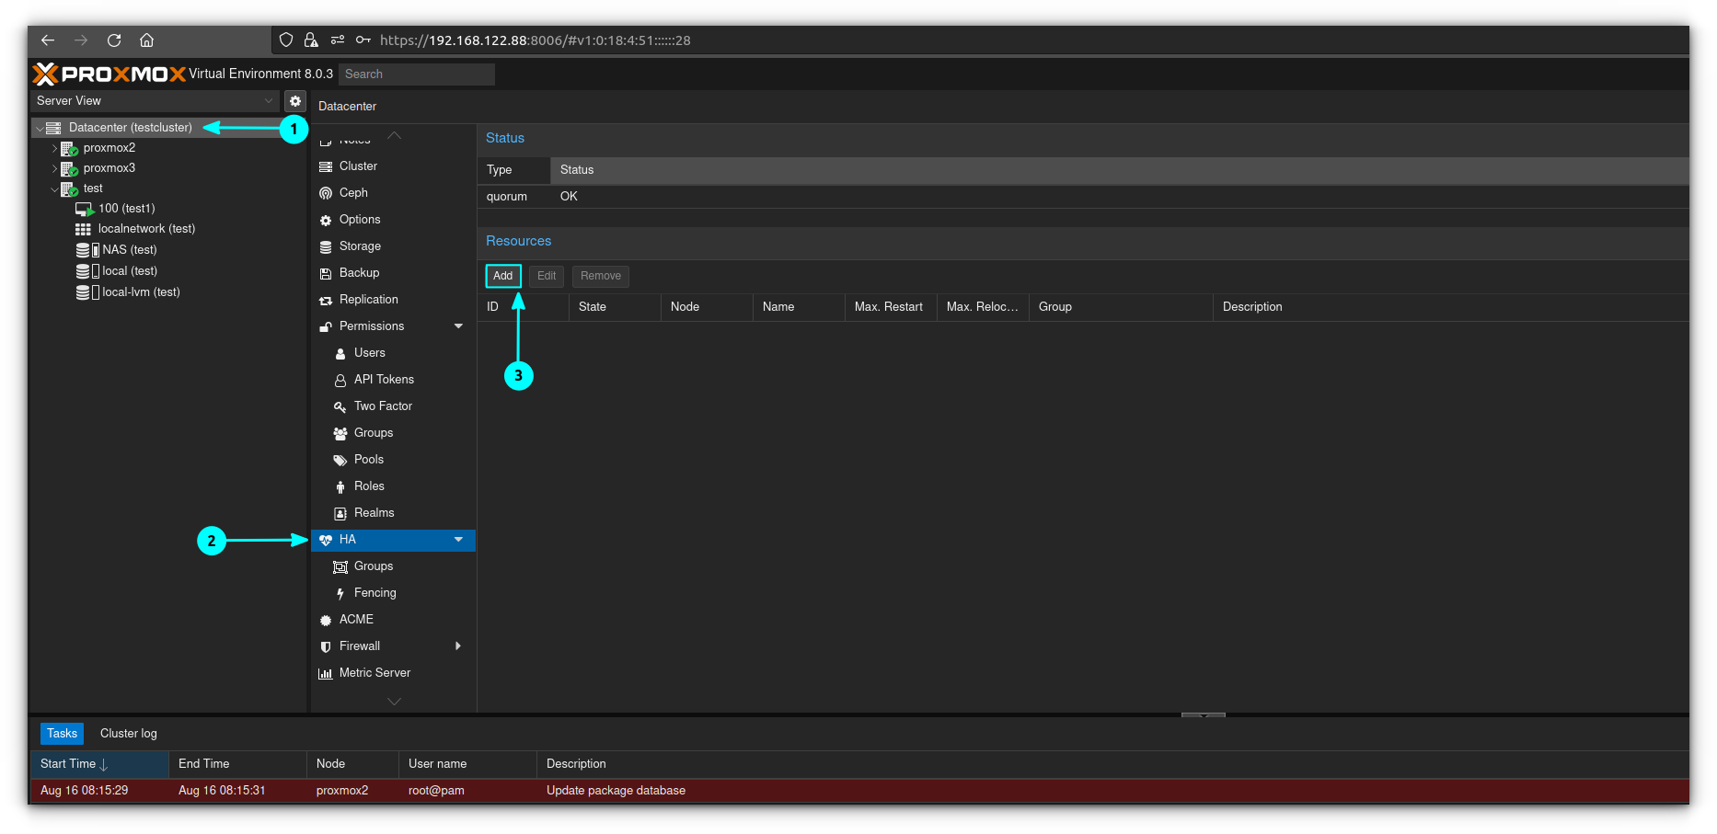Click the Cluster menu icon
The width and height of the screenshot is (1717, 834).
tap(326, 166)
